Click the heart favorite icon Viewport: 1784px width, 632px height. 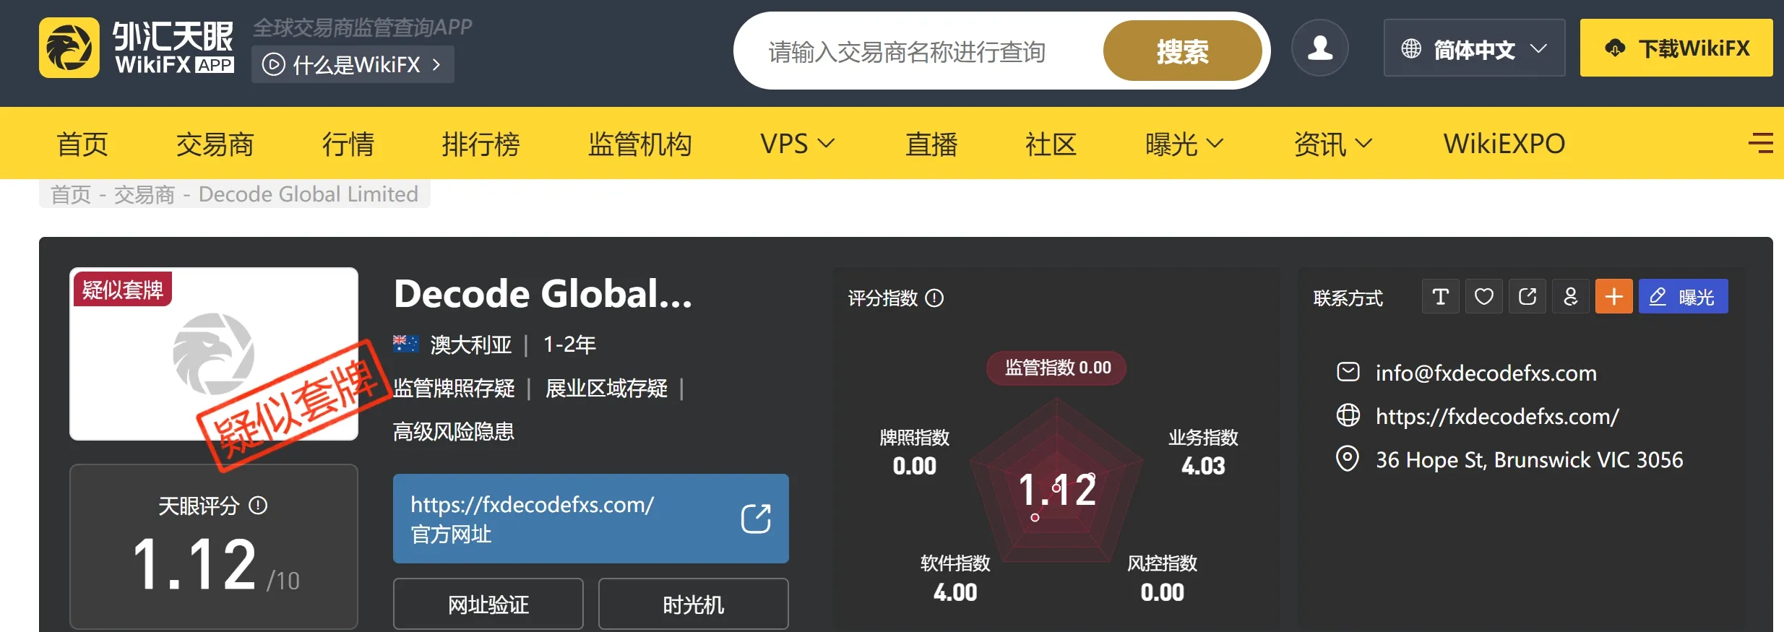(1483, 296)
